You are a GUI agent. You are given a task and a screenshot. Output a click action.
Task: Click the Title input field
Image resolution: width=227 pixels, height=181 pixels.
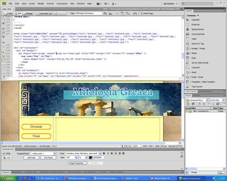89,13
